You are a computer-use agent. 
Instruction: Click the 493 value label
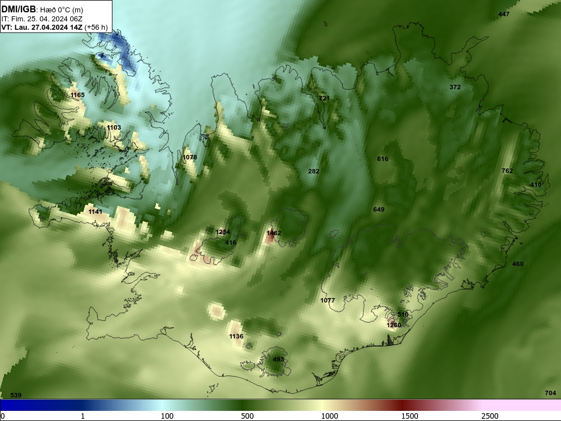click(x=278, y=359)
